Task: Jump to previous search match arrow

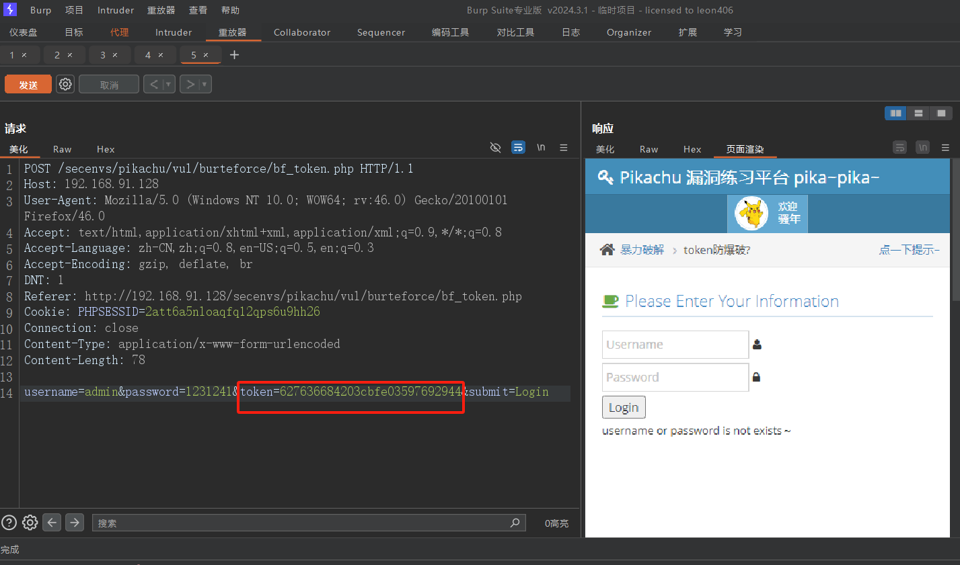Action: [52, 522]
